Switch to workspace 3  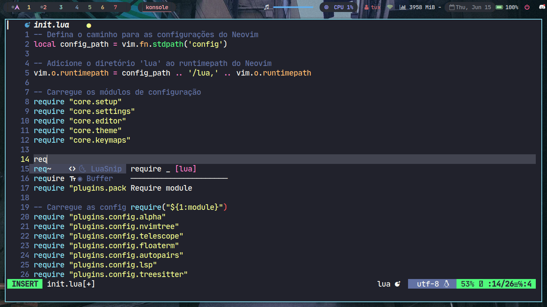[x=61, y=7]
